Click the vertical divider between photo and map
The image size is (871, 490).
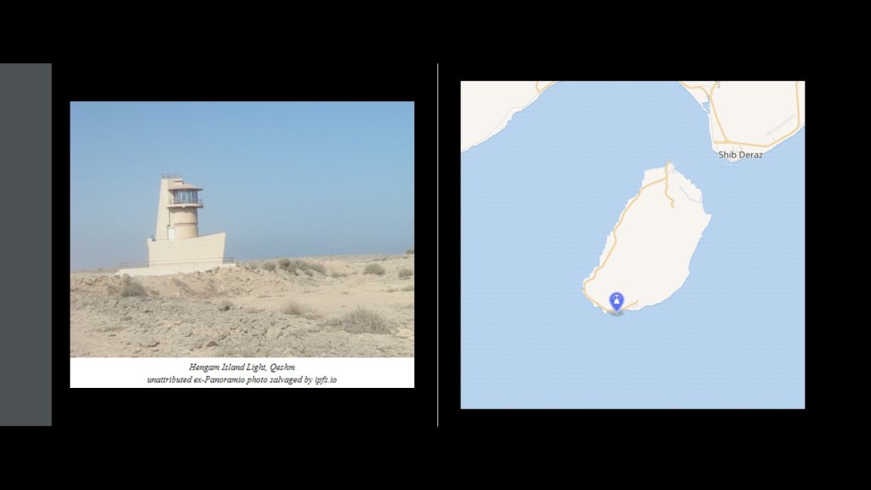(438, 244)
